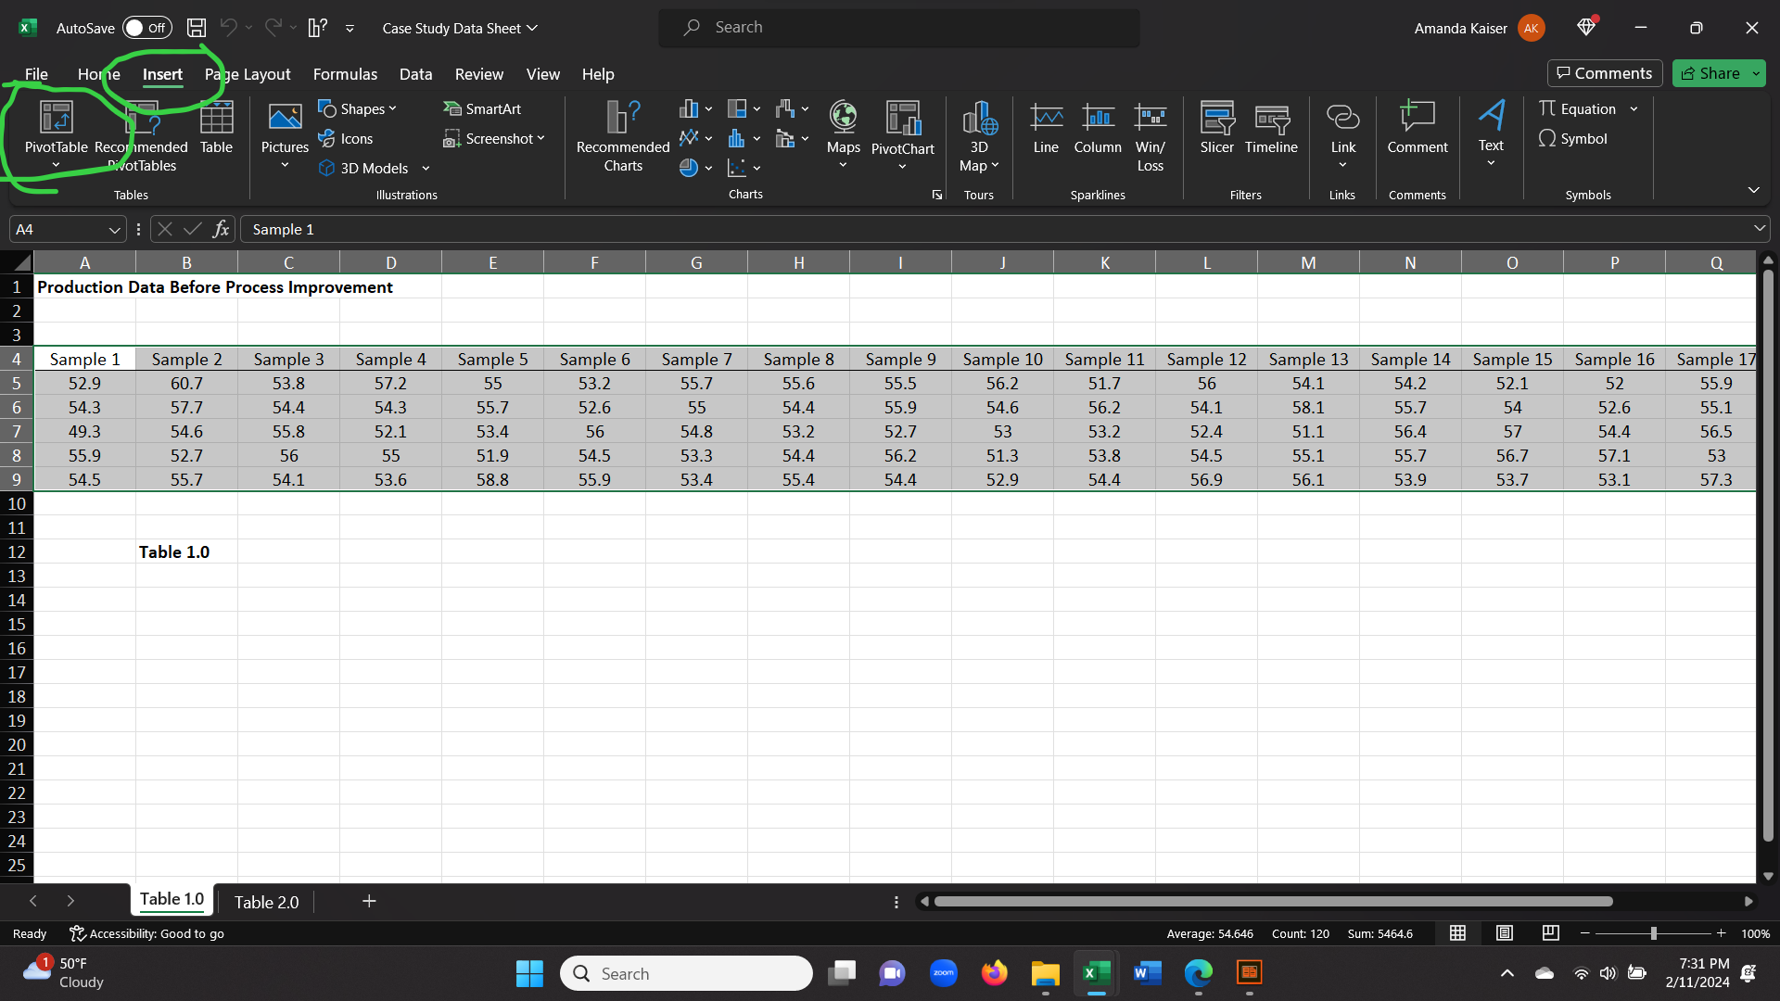The height and width of the screenshot is (1001, 1780).
Task: Open the Share button dropdown arrow
Action: (x=1756, y=73)
